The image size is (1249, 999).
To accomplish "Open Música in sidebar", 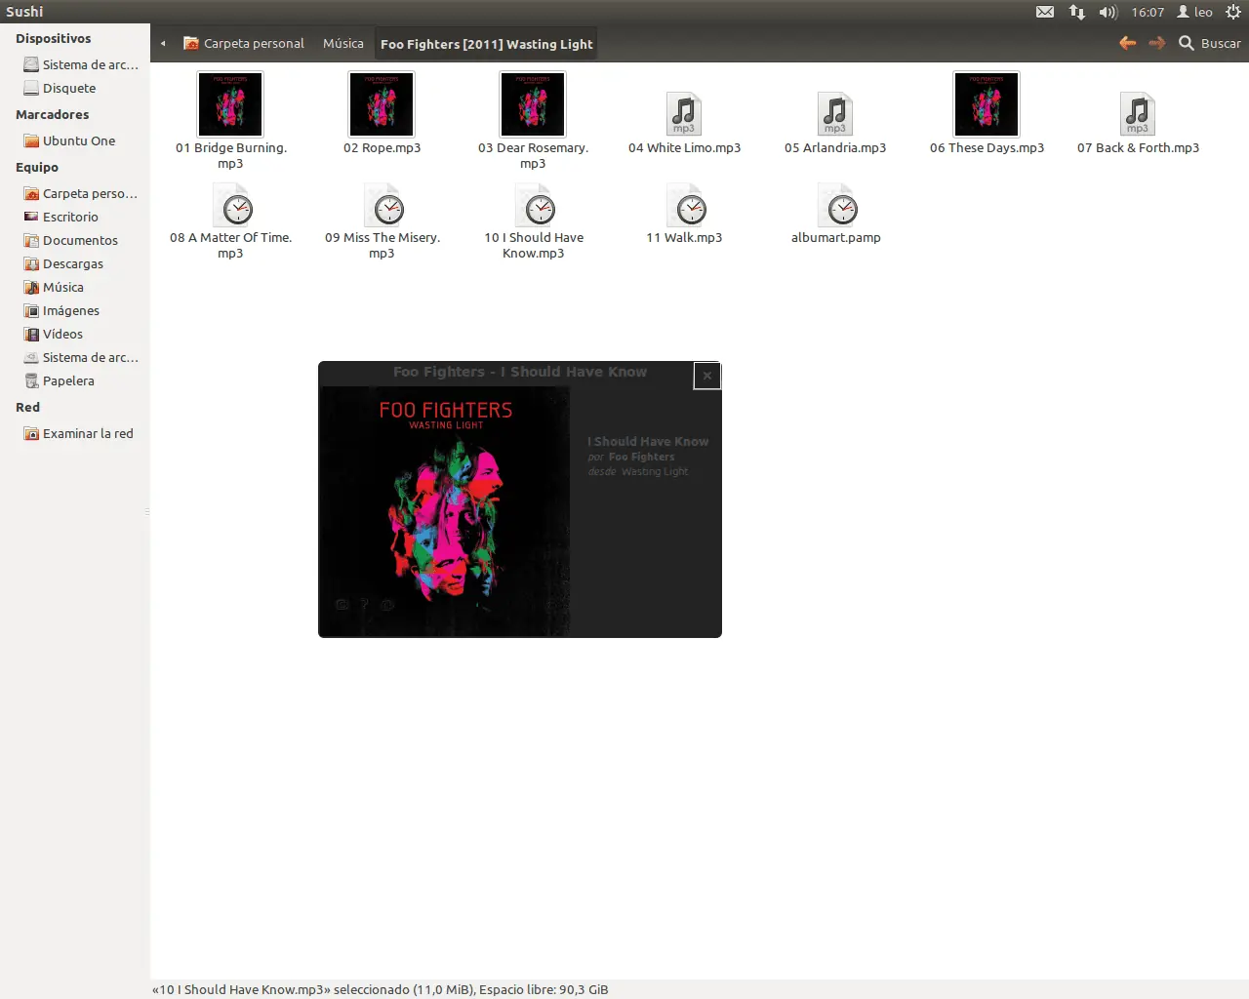I will click(x=55, y=287).
